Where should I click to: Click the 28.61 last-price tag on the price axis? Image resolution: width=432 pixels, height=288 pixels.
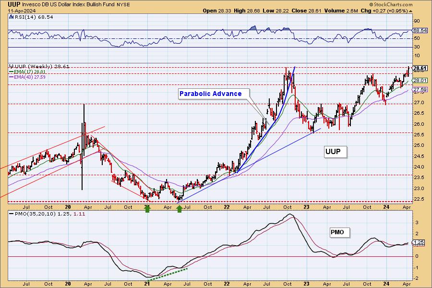420,68
